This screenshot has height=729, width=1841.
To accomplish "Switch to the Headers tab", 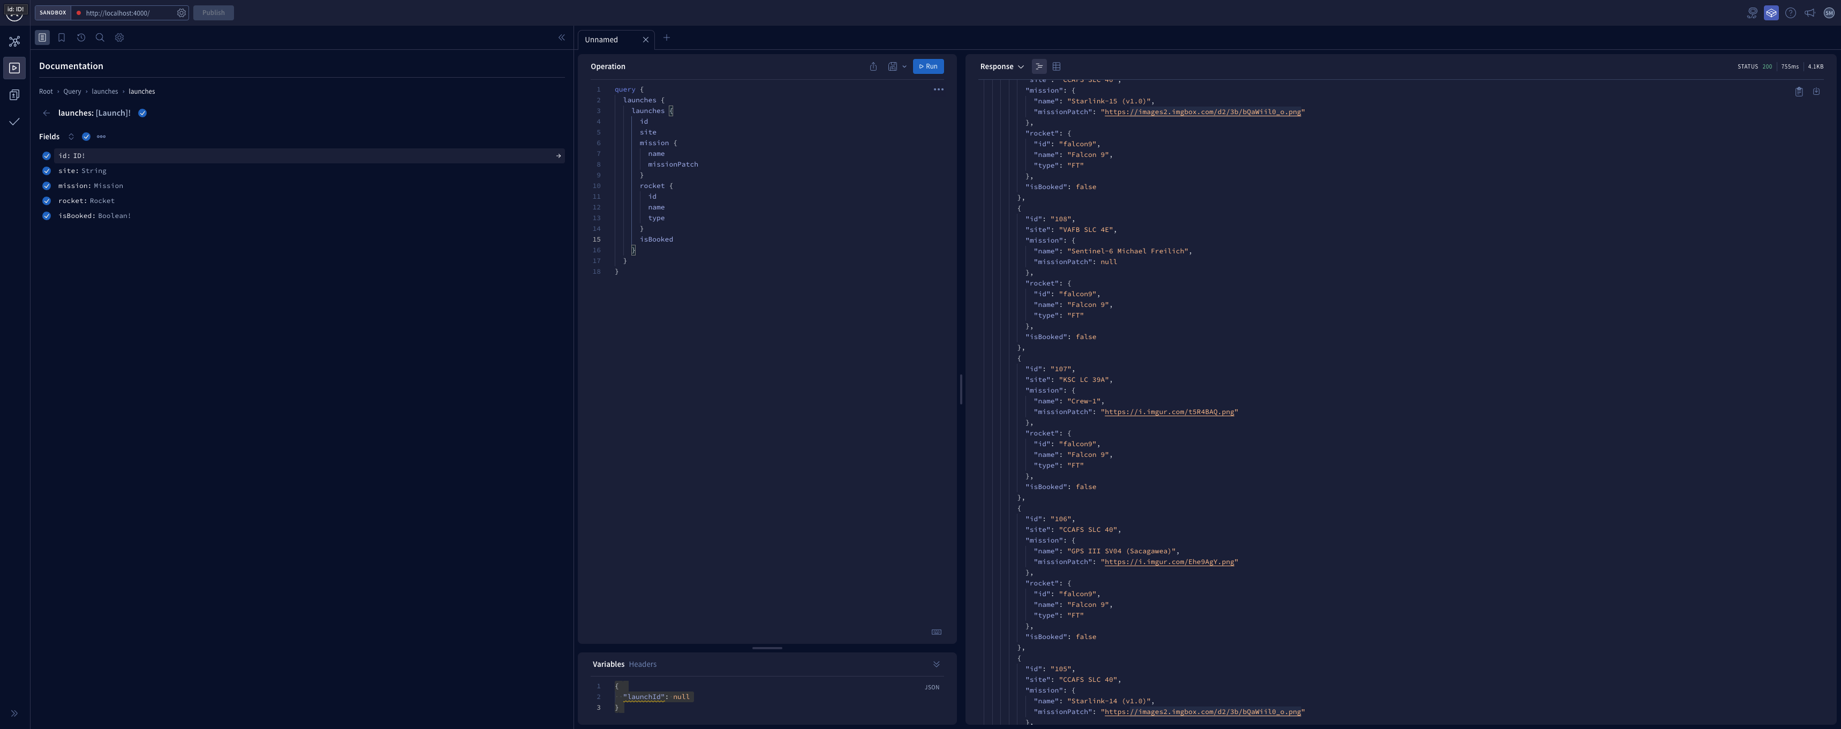I will [x=642, y=664].
